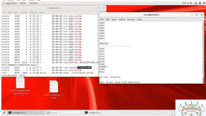Click value 3893 in oracle terminal output
Viewport: 206px width, 116px height.
click(x=102, y=23)
